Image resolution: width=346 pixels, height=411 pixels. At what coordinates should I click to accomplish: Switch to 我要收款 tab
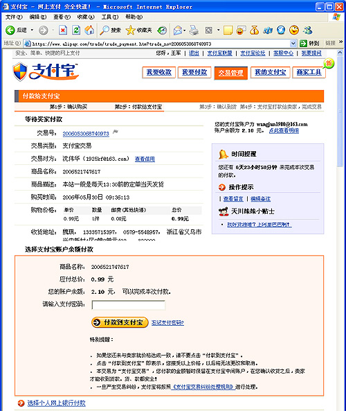(158, 72)
